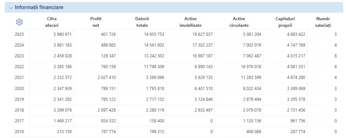This screenshot has height=138, width=346.
Task: Click fixed assets value 6 890 143
Action: (x=204, y=67)
